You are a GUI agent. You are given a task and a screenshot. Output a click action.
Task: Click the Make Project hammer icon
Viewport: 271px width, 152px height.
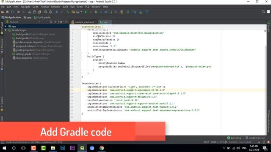[x=68, y=12]
